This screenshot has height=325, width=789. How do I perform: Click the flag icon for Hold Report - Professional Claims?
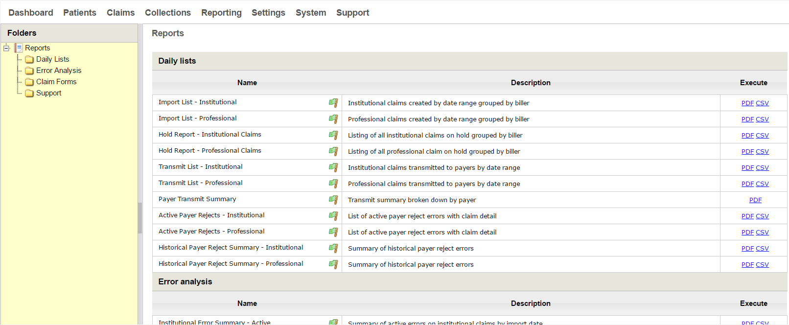coord(333,151)
